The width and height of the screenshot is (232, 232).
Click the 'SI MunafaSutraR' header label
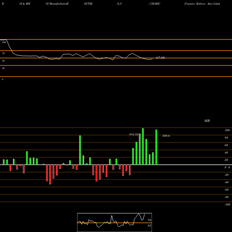pyautogui.click(x=57, y=4)
